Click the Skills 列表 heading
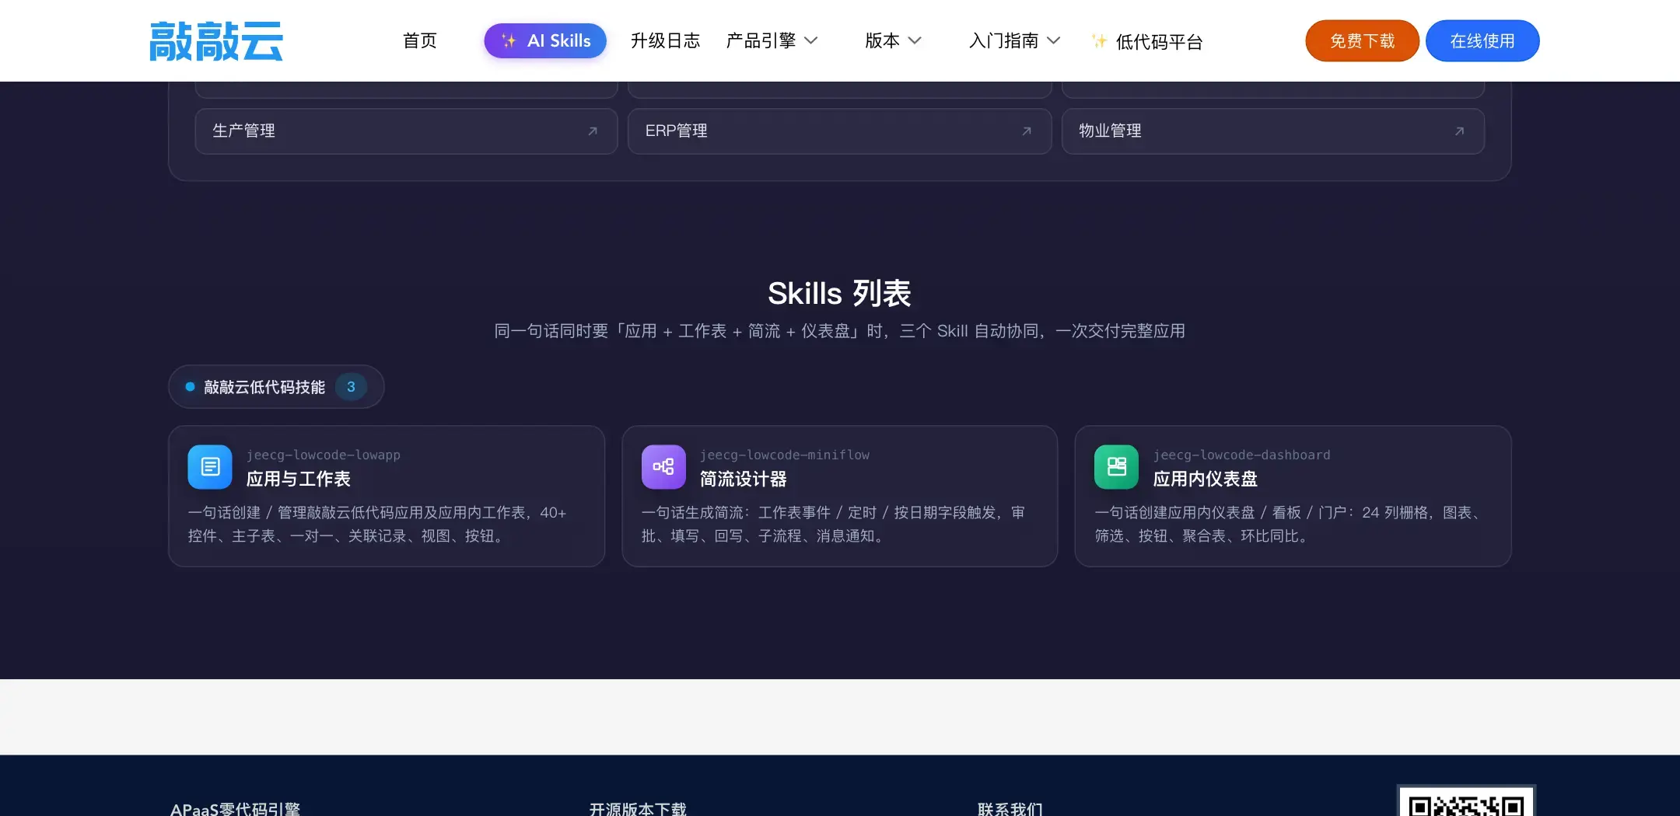 point(839,293)
